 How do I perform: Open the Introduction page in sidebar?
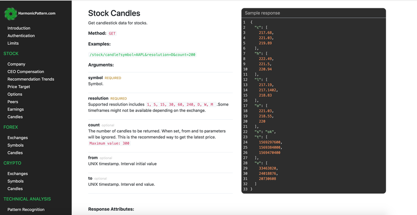[x=19, y=28]
